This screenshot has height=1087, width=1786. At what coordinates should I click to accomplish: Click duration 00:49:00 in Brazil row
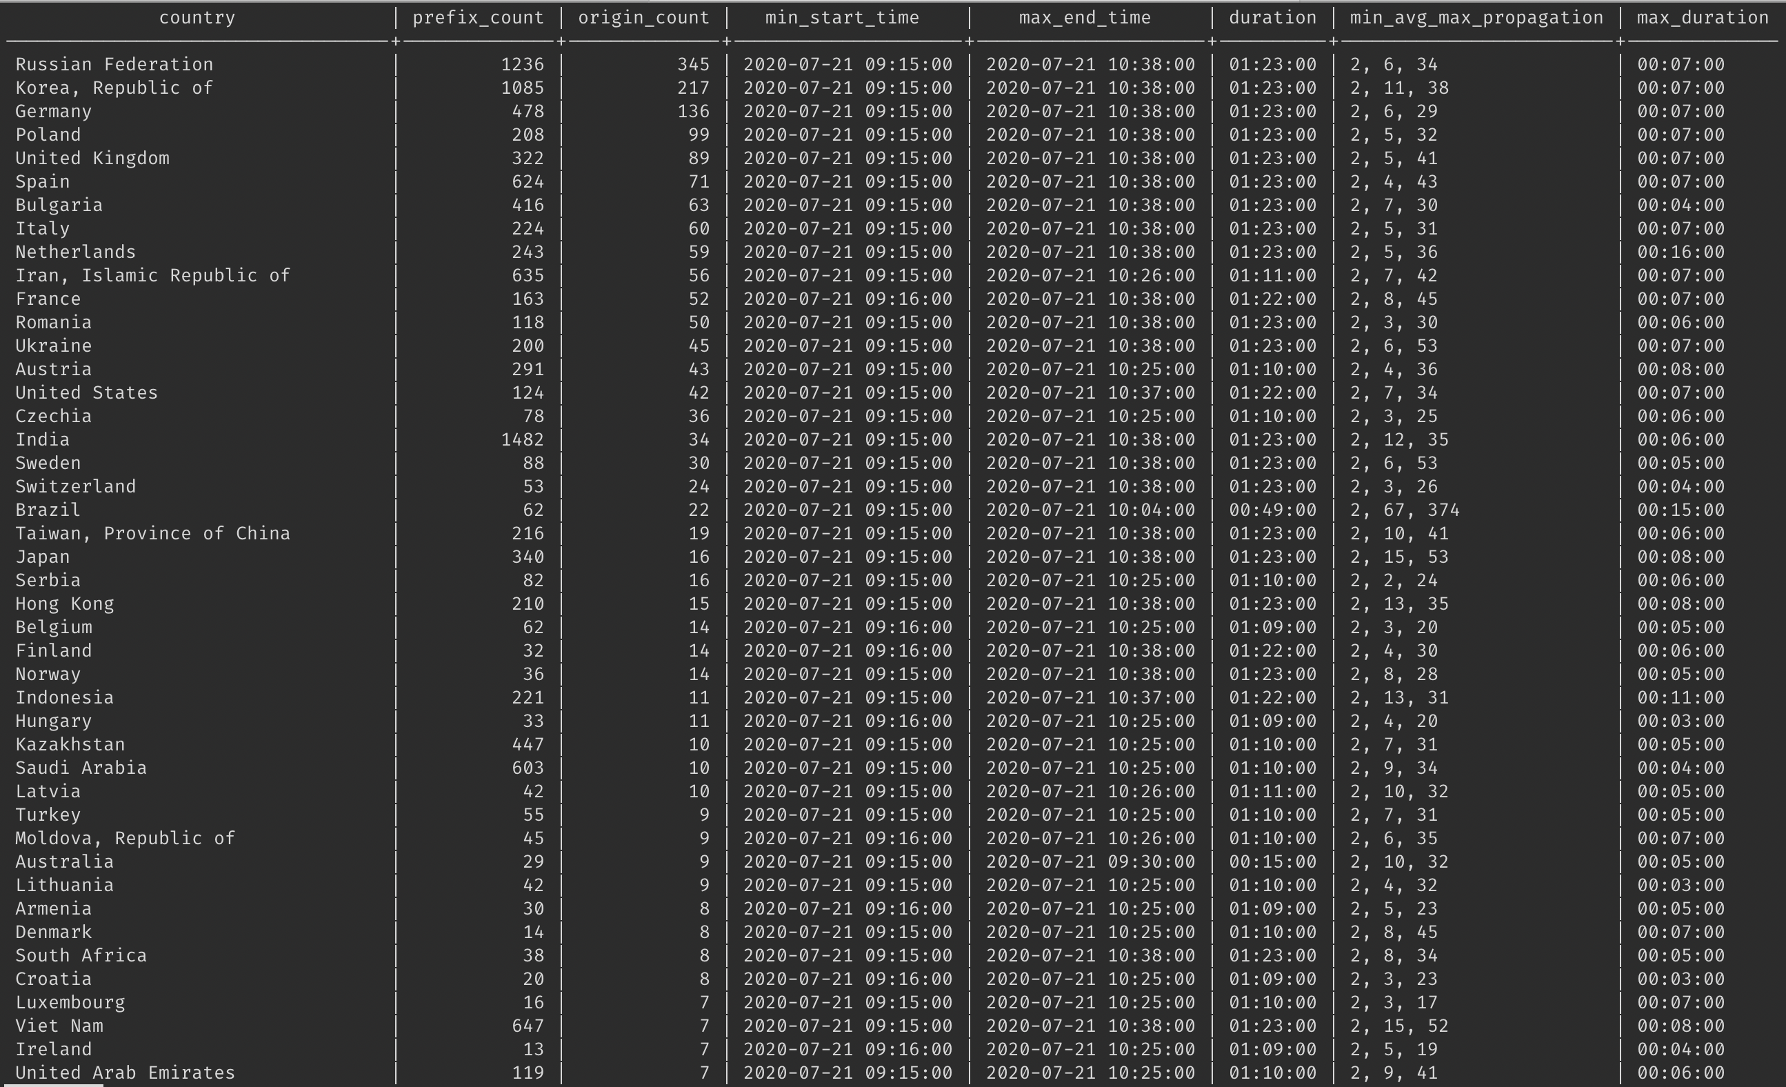(1273, 510)
